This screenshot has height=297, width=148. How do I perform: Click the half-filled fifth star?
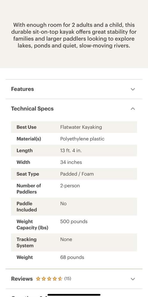60,279
